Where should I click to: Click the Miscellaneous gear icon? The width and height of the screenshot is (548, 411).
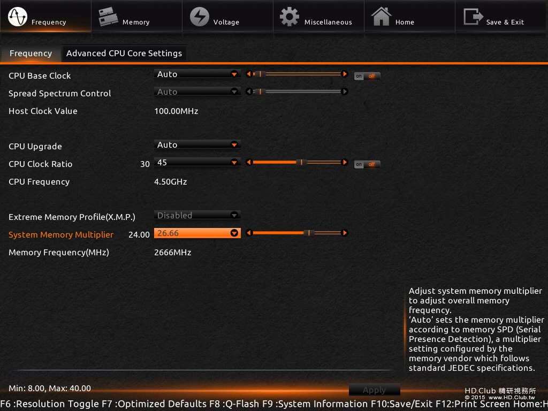[x=290, y=17]
